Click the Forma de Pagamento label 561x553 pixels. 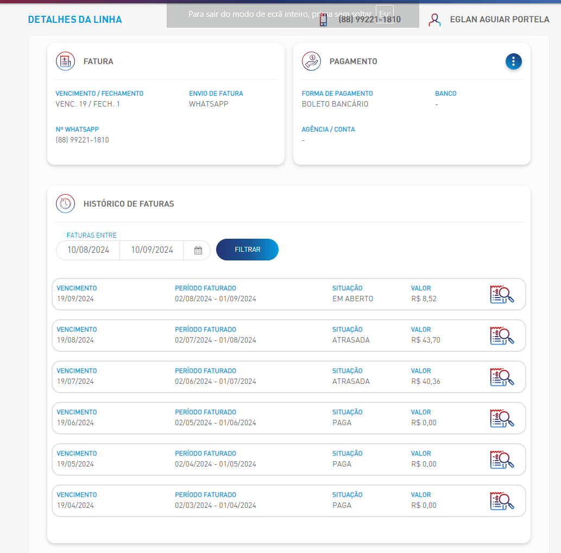click(337, 94)
